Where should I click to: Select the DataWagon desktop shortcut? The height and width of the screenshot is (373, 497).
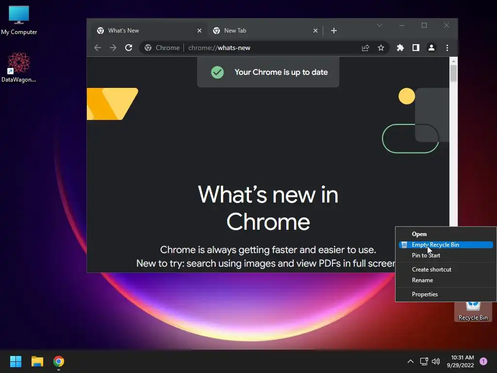pyautogui.click(x=19, y=67)
